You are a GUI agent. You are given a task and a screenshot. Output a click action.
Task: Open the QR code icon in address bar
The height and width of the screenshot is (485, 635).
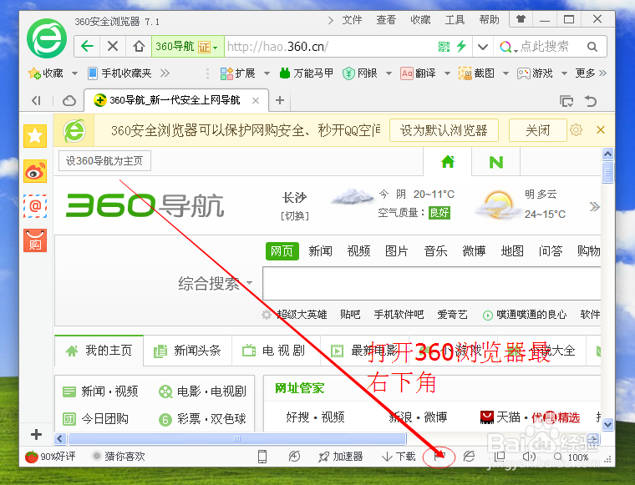444,47
